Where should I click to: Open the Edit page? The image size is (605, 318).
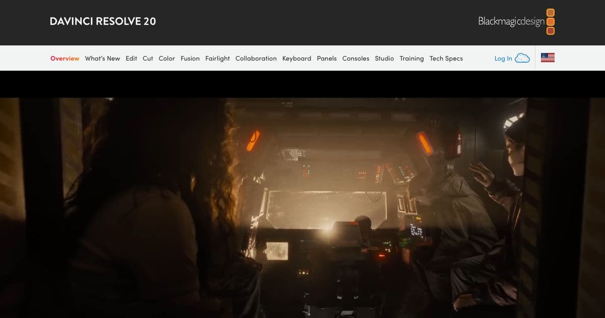click(131, 58)
